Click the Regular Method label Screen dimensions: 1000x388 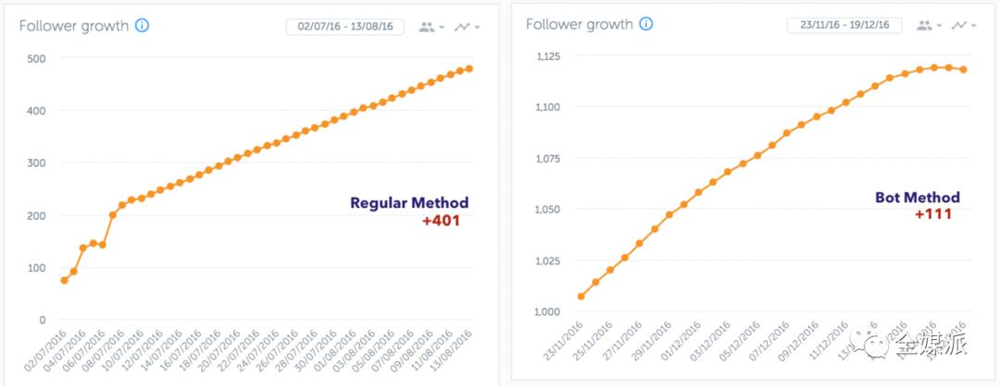pyautogui.click(x=409, y=203)
